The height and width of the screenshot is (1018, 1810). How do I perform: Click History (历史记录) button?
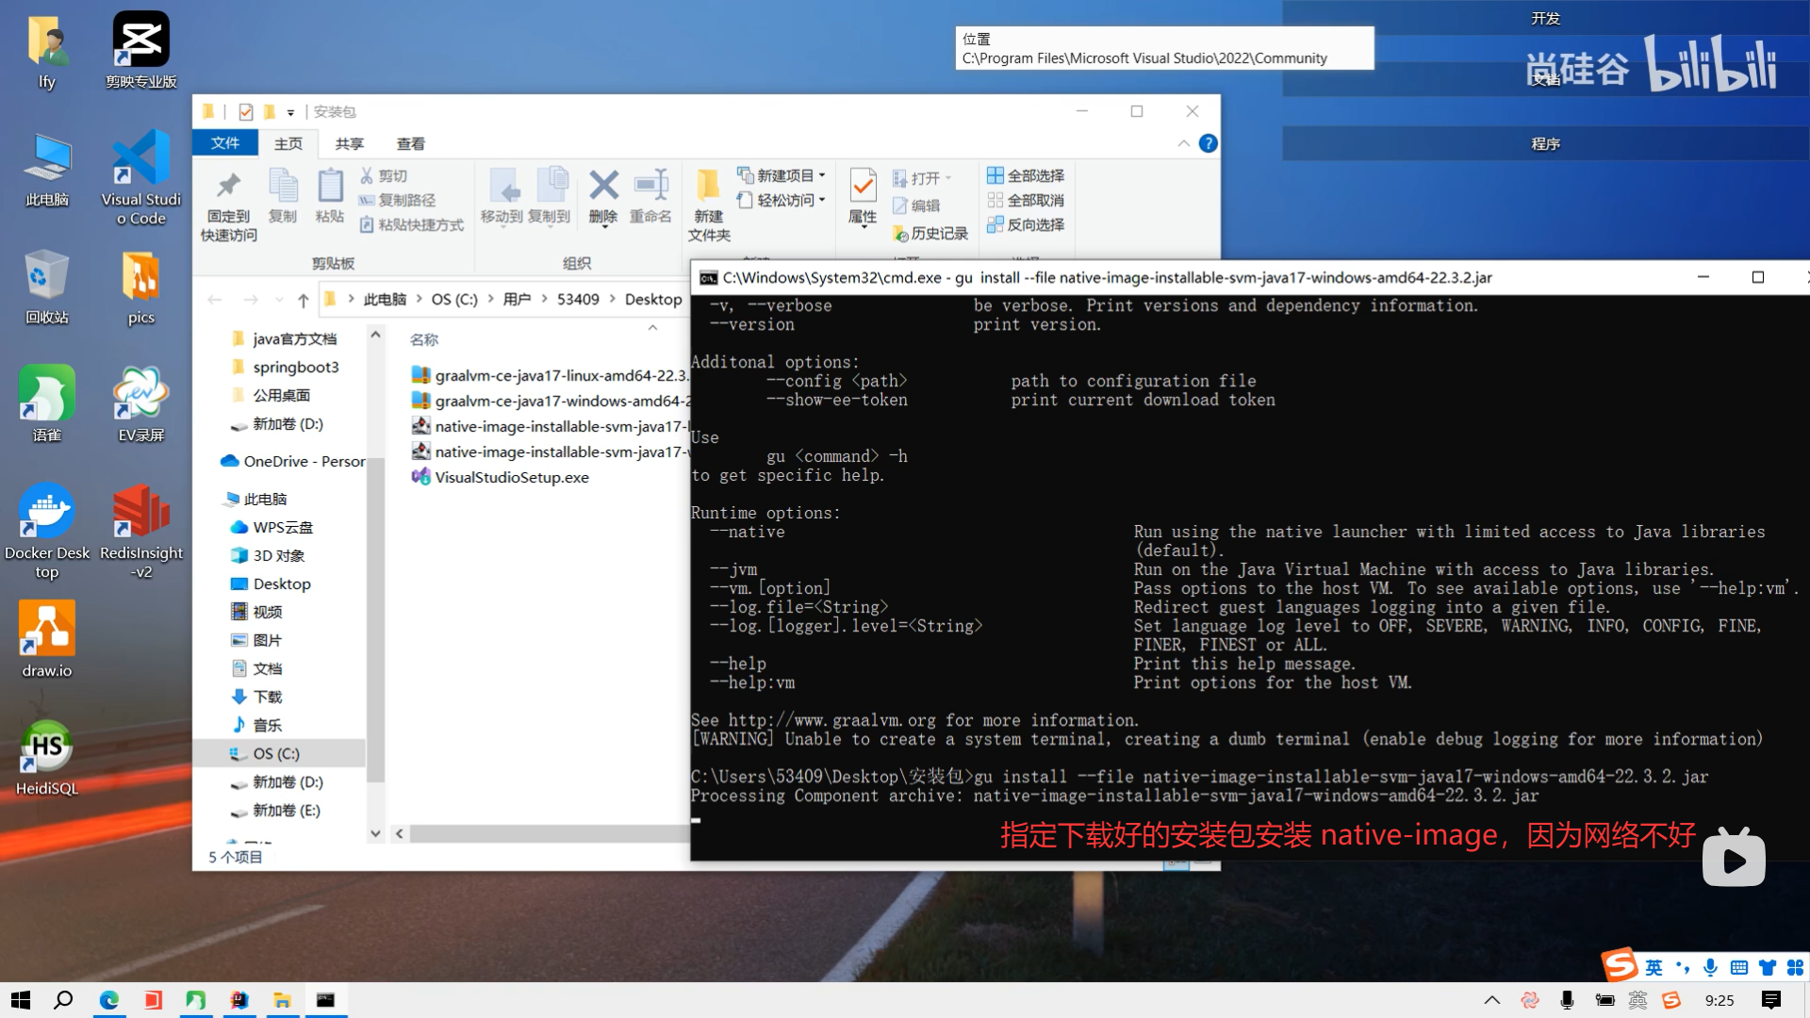point(930,233)
